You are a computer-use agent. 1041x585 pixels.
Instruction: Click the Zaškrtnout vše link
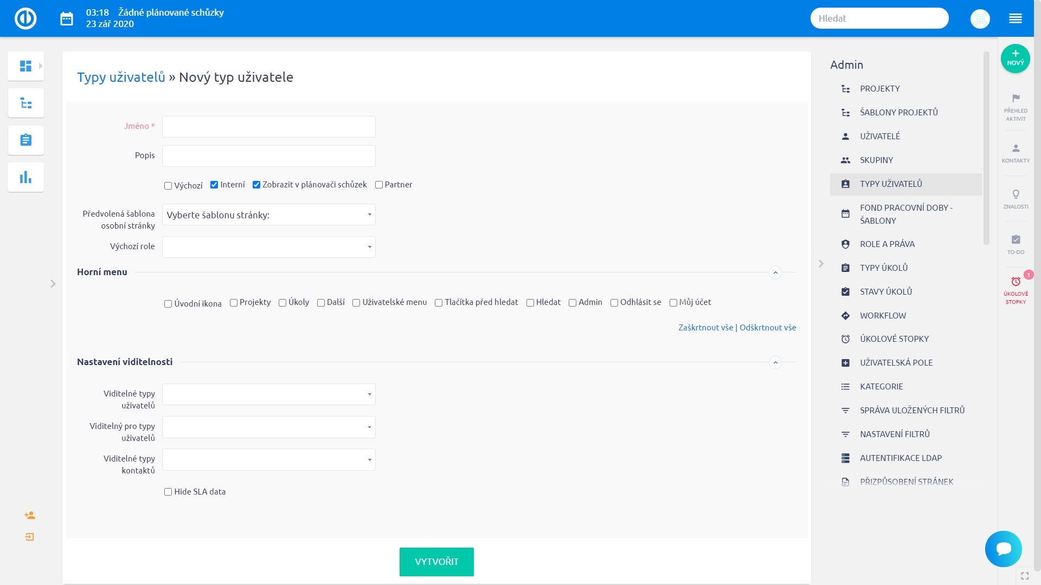[705, 328]
